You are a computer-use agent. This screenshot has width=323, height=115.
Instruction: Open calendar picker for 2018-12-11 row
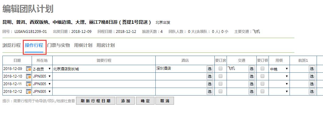coord(29,84)
